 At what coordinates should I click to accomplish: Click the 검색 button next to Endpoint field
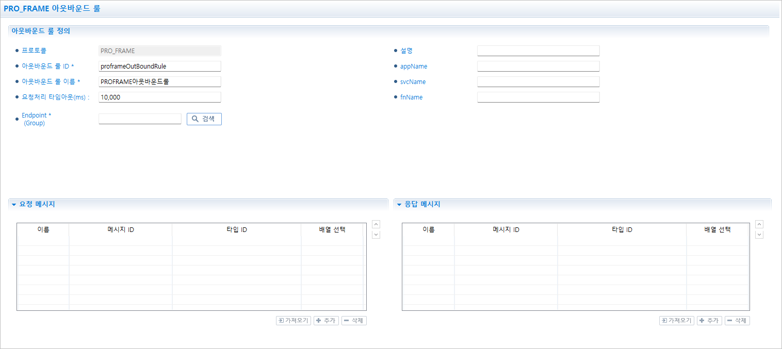(204, 119)
